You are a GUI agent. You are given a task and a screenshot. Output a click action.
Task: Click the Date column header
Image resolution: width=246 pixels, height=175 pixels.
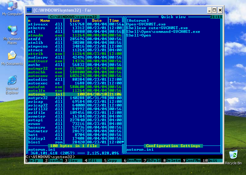97,21
